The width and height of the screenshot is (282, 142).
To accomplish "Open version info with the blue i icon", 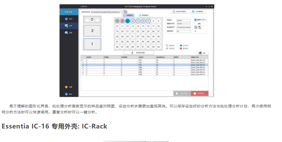I will (x=69, y=94).
